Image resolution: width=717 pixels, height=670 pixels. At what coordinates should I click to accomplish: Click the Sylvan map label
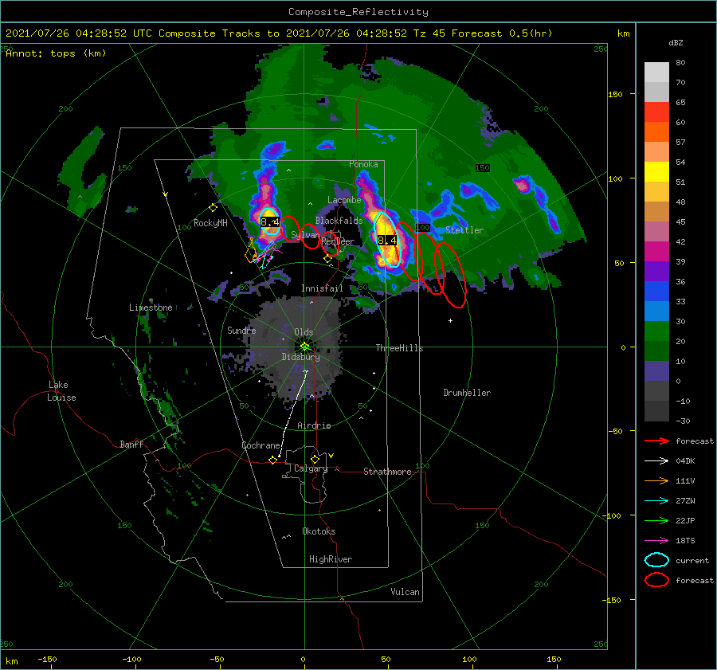coord(305,235)
